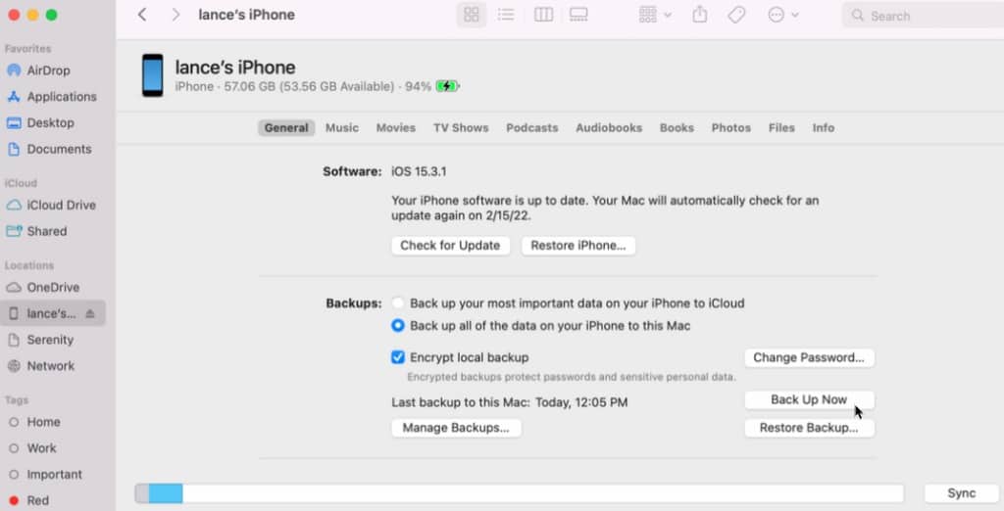Open iCloud Drive in the sidebar

coord(61,206)
